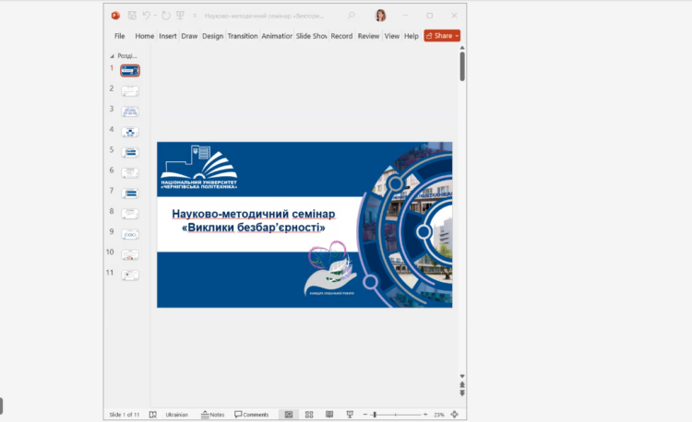
Task: Switch to the Design ribbon tab
Action: coord(213,36)
